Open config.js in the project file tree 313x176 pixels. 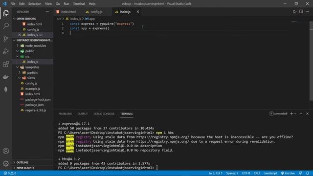31,83
